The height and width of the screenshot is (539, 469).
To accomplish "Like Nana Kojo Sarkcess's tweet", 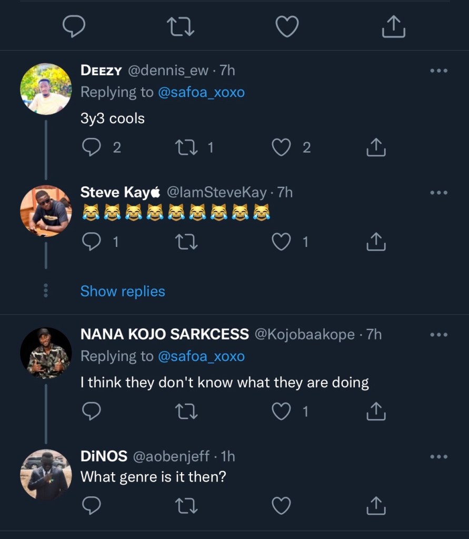I will [282, 411].
